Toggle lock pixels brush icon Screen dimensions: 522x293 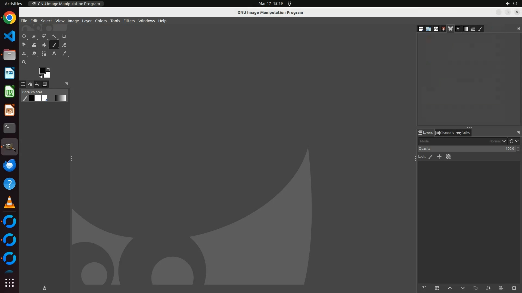(430, 157)
